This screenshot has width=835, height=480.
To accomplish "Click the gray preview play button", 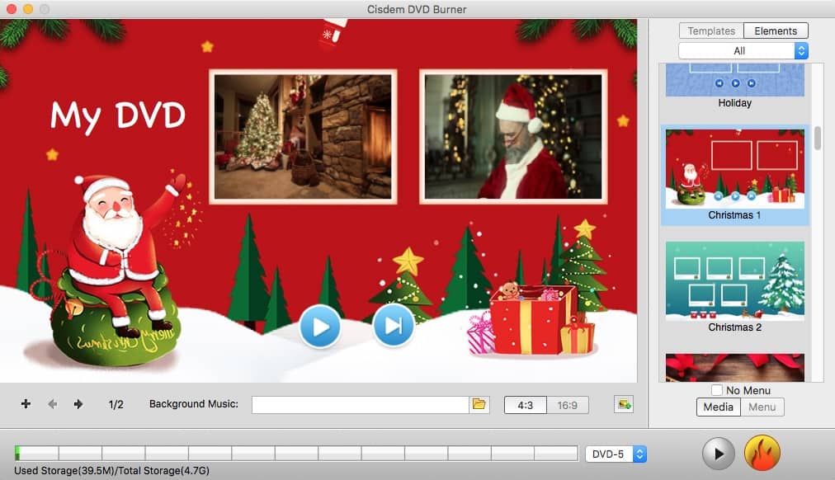I will (719, 454).
